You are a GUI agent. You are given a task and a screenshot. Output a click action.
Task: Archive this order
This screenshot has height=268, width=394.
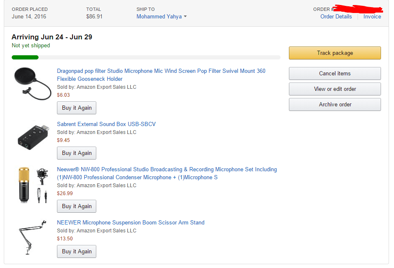point(335,104)
